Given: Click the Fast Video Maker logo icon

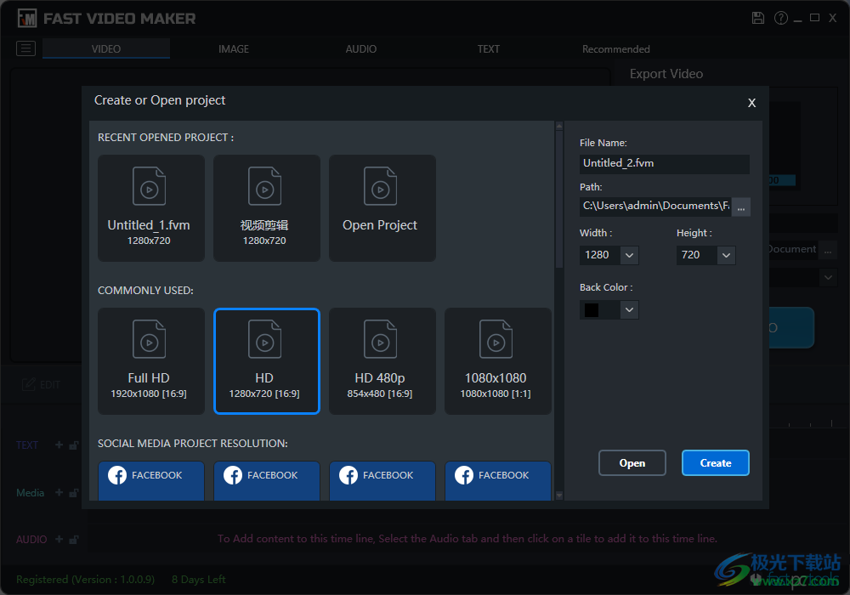Looking at the screenshot, I should pyautogui.click(x=27, y=19).
